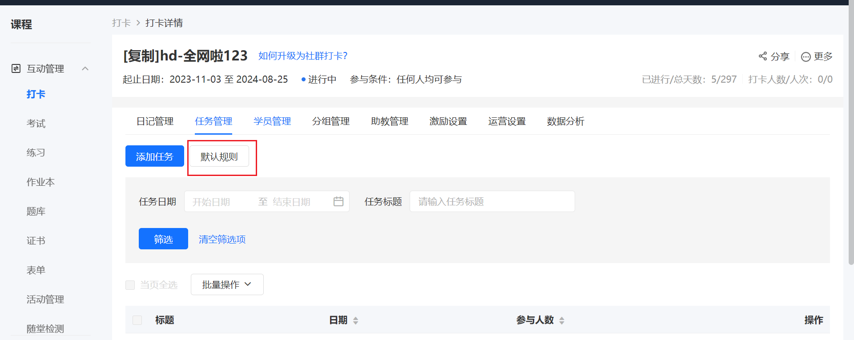
Task: Open 如何升级为社群打卡 help link
Action: 303,56
